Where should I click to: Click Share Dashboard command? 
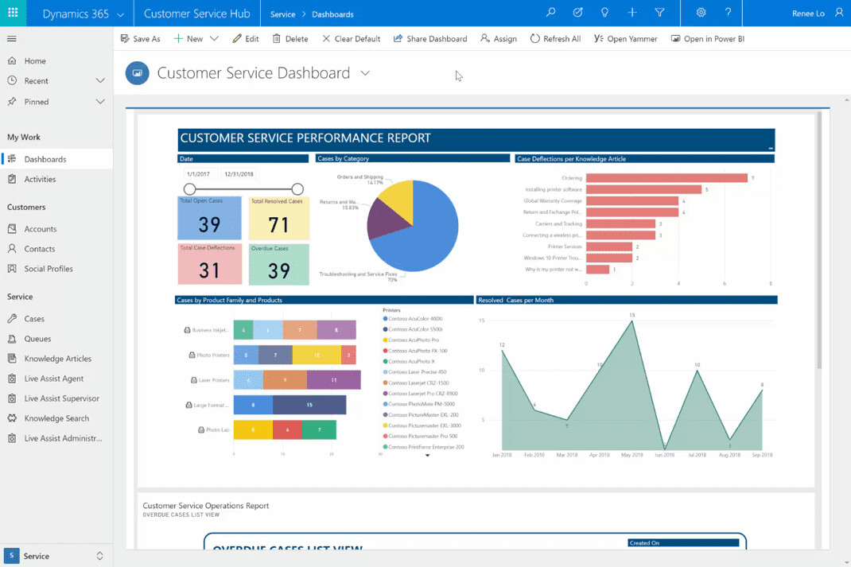click(x=429, y=38)
